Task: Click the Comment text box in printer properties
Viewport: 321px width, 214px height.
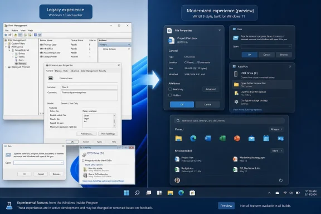Action: pos(89,96)
